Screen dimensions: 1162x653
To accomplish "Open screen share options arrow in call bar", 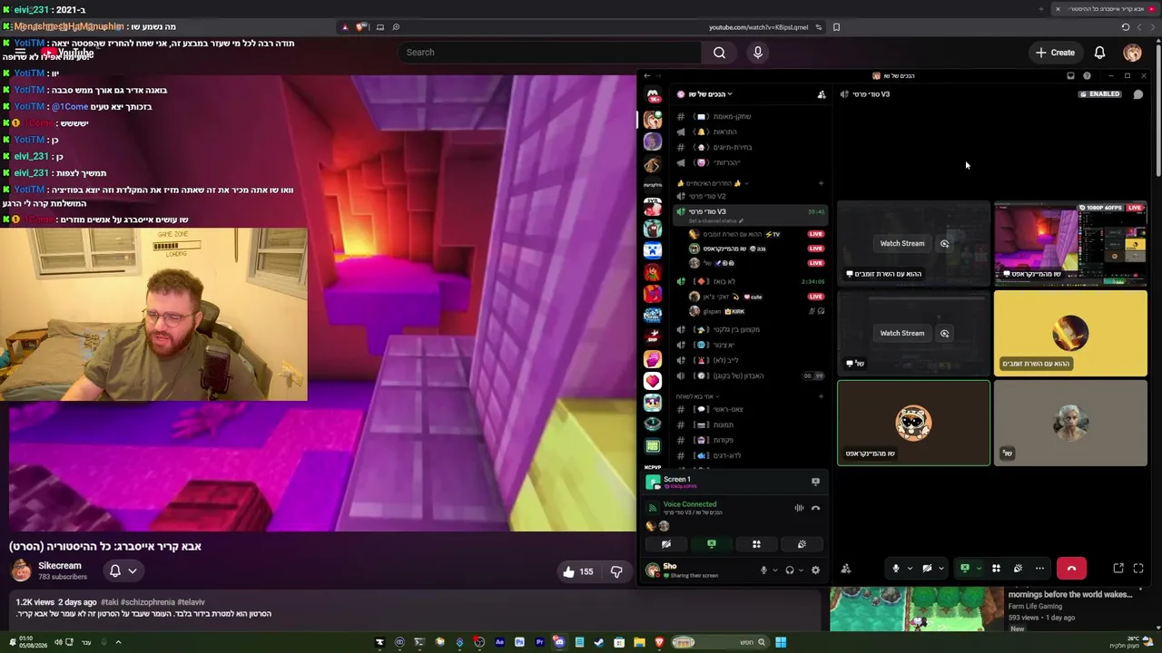I will 979,569.
